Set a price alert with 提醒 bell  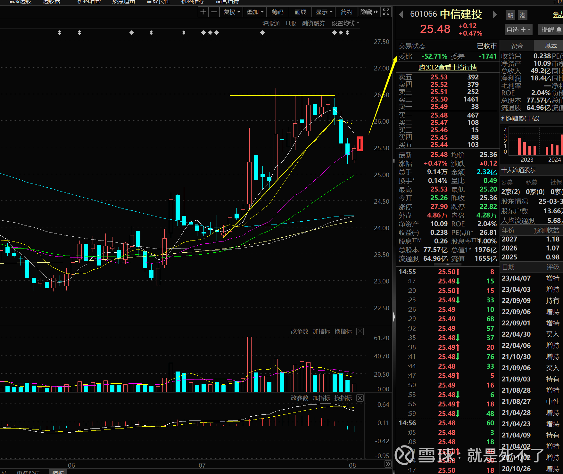click(551, 29)
